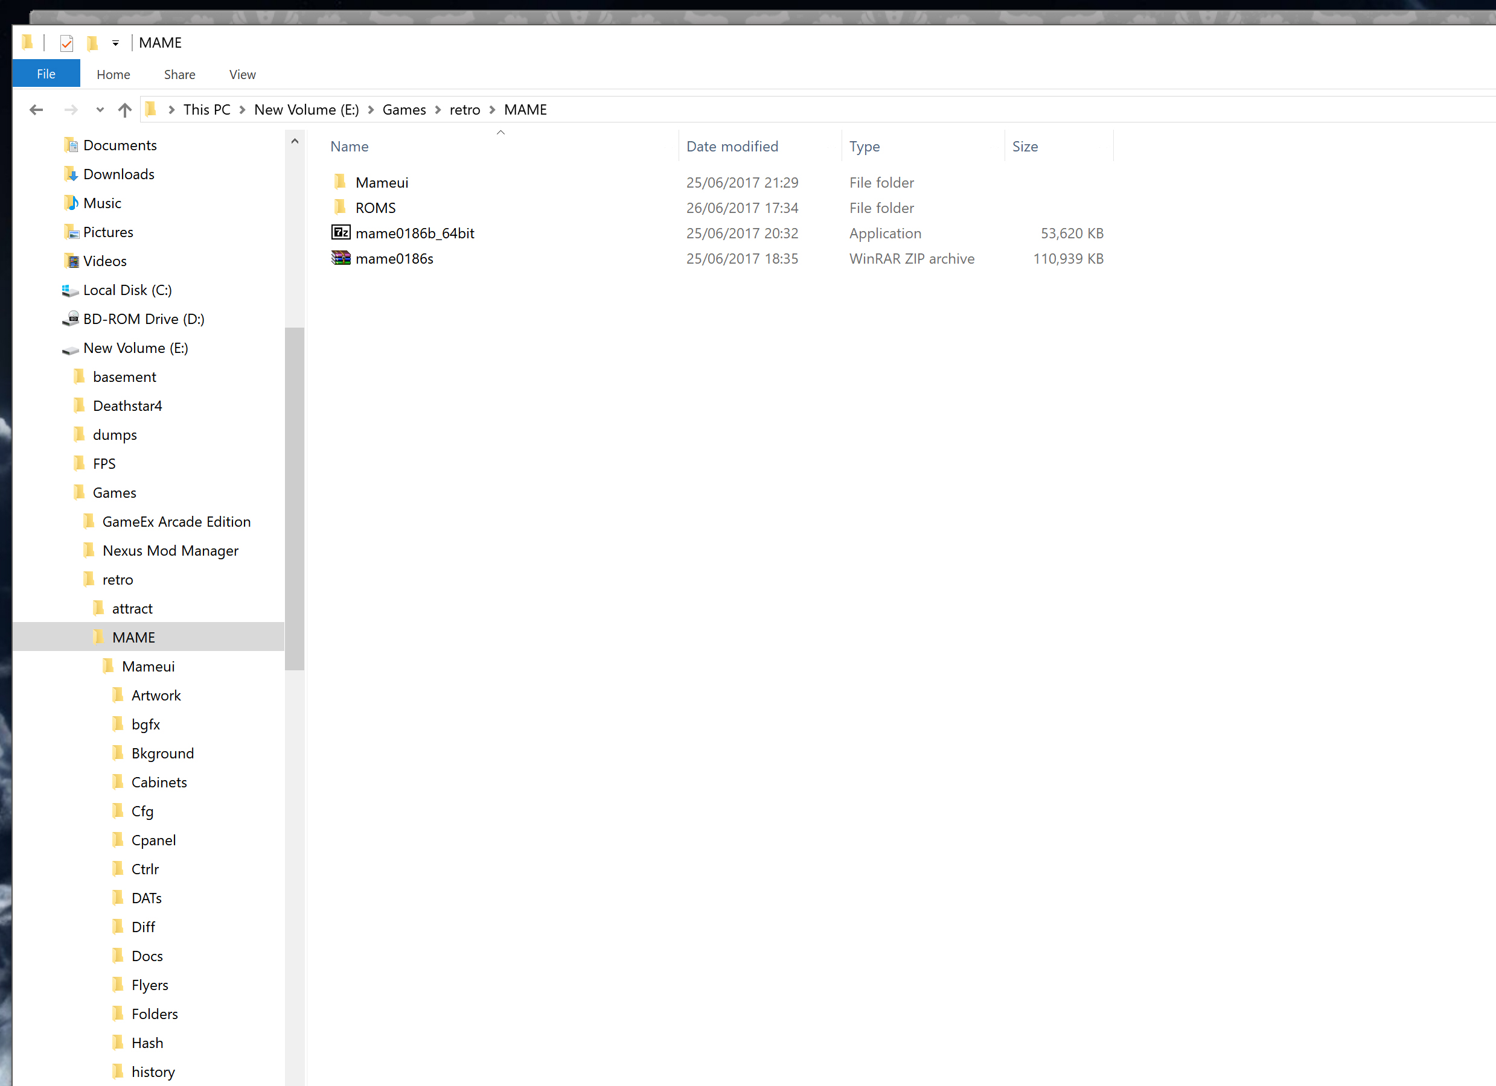
Task: Sort by the Name column header
Action: 350,147
